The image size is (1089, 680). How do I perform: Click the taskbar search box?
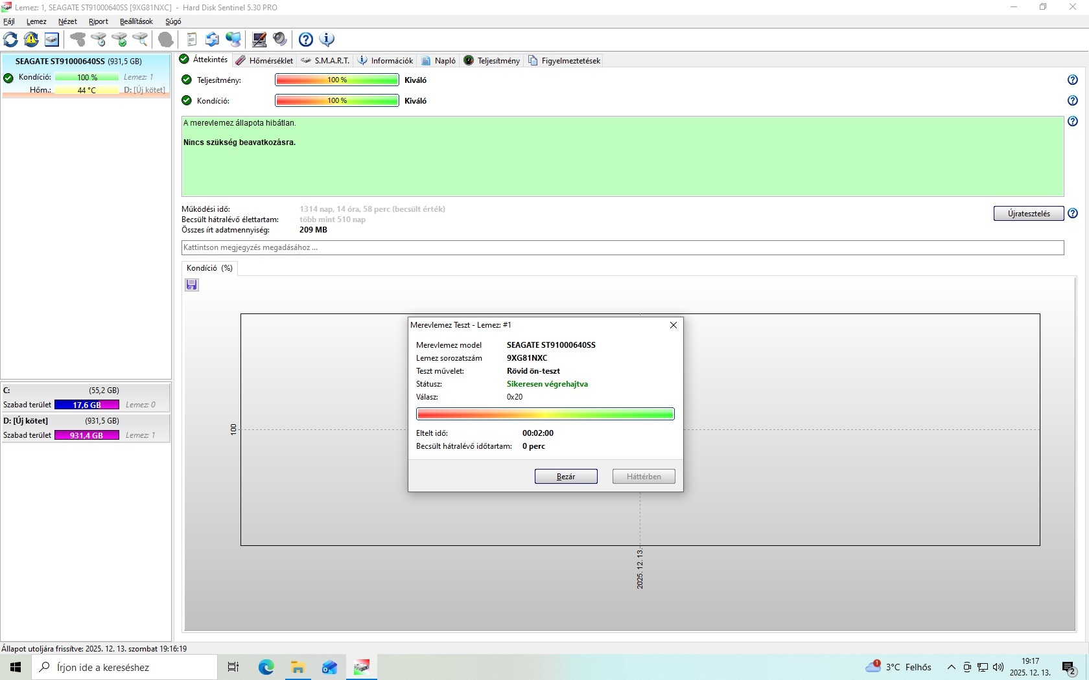click(x=124, y=667)
